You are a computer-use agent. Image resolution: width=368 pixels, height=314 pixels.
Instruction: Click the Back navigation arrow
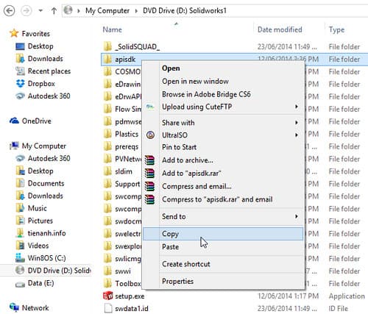pyautogui.click(x=10, y=11)
